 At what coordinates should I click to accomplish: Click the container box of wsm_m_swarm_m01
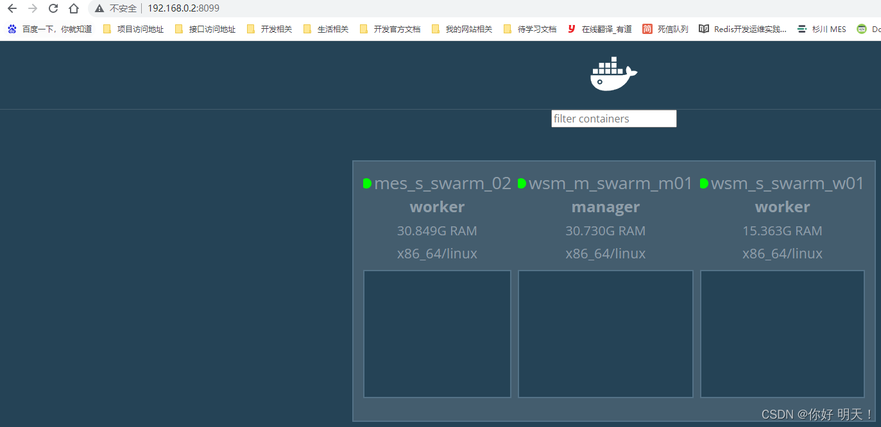(x=606, y=334)
